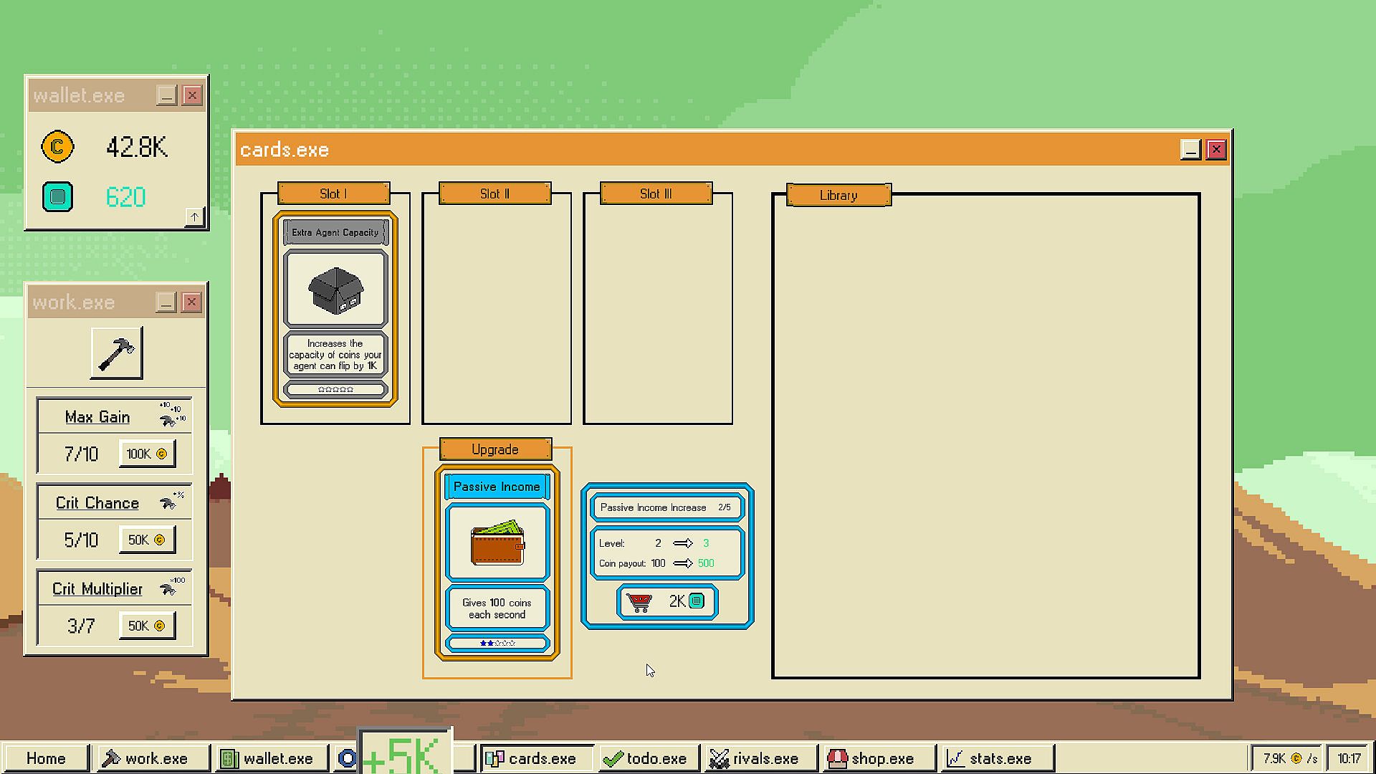Select the Slot II header

494,193
